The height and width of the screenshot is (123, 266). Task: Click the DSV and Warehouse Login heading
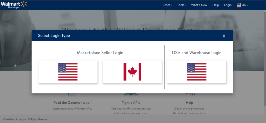197,53
